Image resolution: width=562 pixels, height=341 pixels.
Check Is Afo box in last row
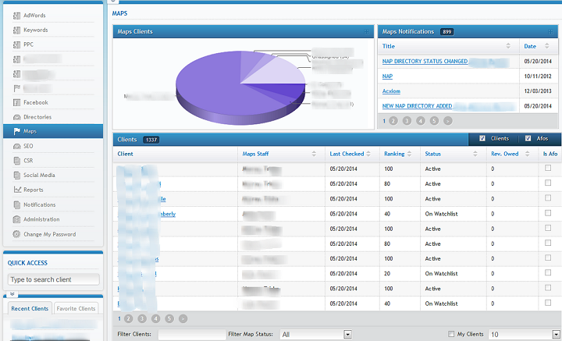[548, 303]
